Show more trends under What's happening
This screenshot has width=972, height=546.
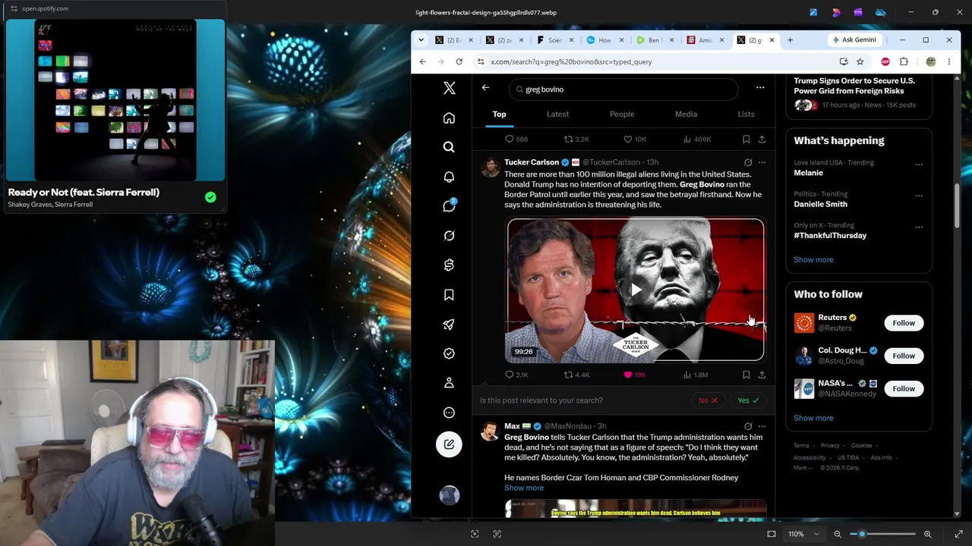coord(813,259)
